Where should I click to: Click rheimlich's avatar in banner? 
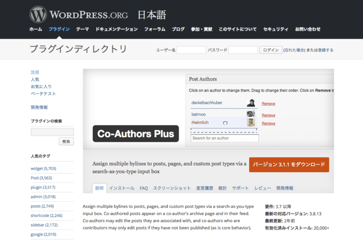point(251,123)
